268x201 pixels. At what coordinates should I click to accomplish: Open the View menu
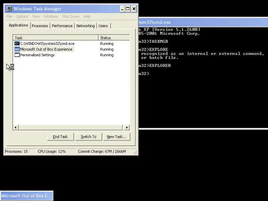pyautogui.click(x=36, y=16)
